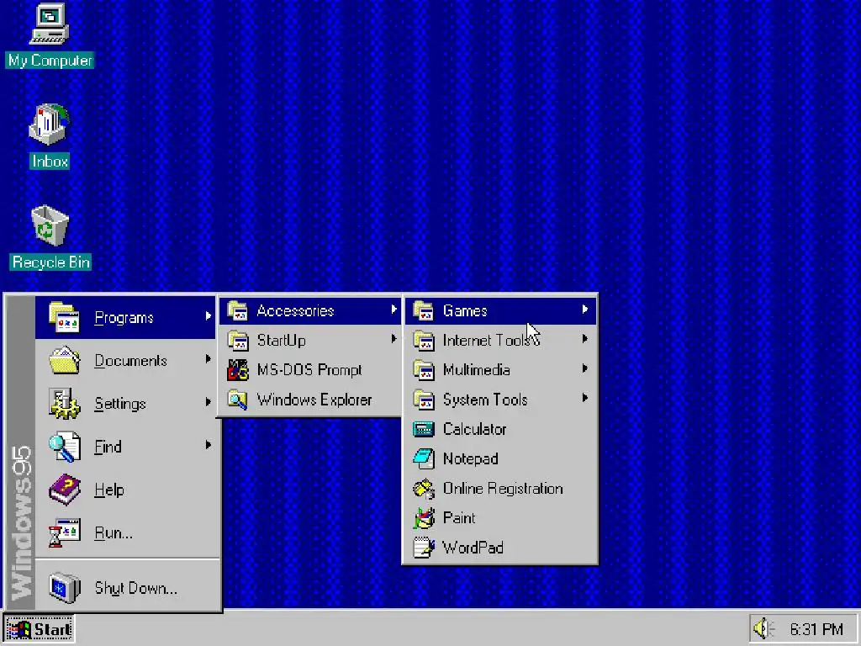Expand the Programs submenu arrow
The height and width of the screenshot is (646, 861).
tap(209, 316)
